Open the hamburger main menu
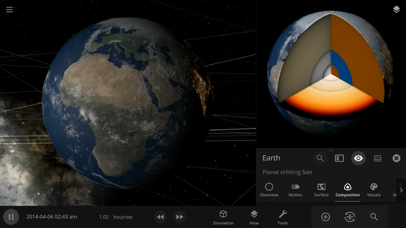Viewport: 406px width, 228px height. [10, 9]
